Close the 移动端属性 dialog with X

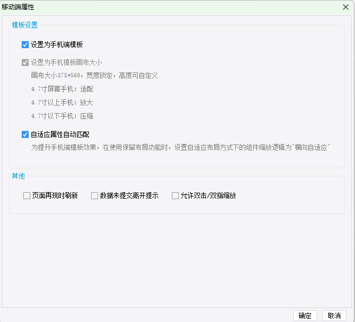[345, 7]
